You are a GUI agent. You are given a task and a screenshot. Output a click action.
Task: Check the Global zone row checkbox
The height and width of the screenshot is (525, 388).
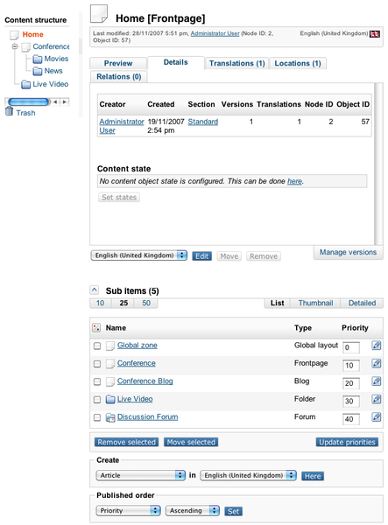coord(97,346)
